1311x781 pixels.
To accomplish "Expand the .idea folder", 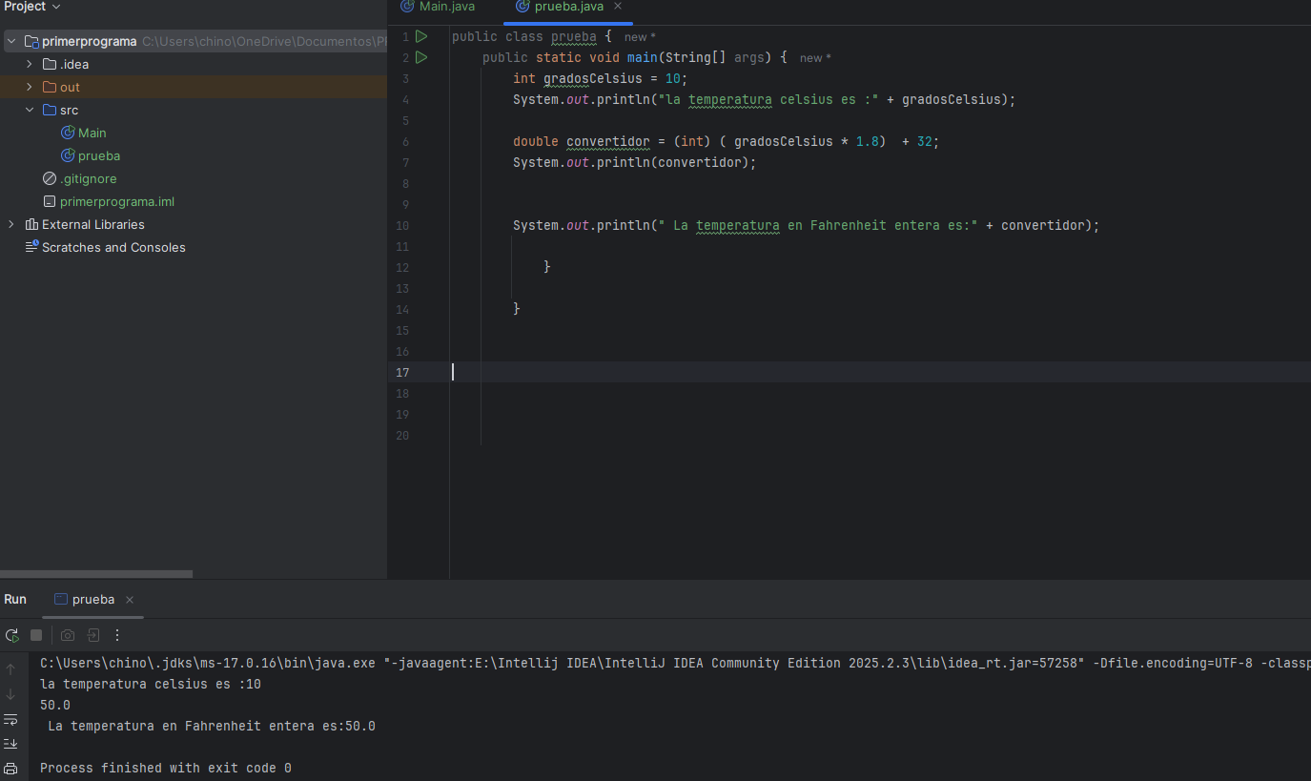I will pyautogui.click(x=30, y=64).
